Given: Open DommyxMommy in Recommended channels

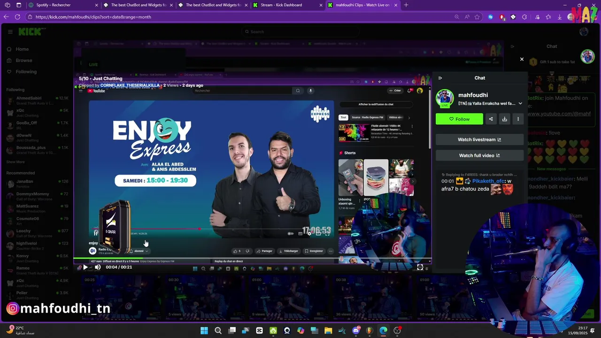Looking at the screenshot, I should (37, 196).
